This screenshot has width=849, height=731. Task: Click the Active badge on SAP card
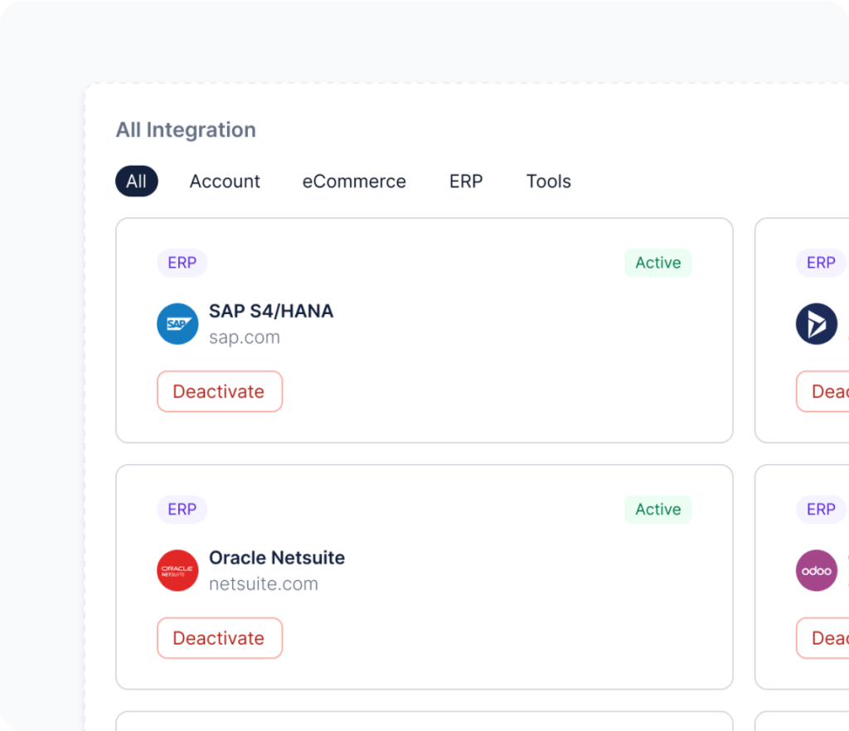(657, 263)
